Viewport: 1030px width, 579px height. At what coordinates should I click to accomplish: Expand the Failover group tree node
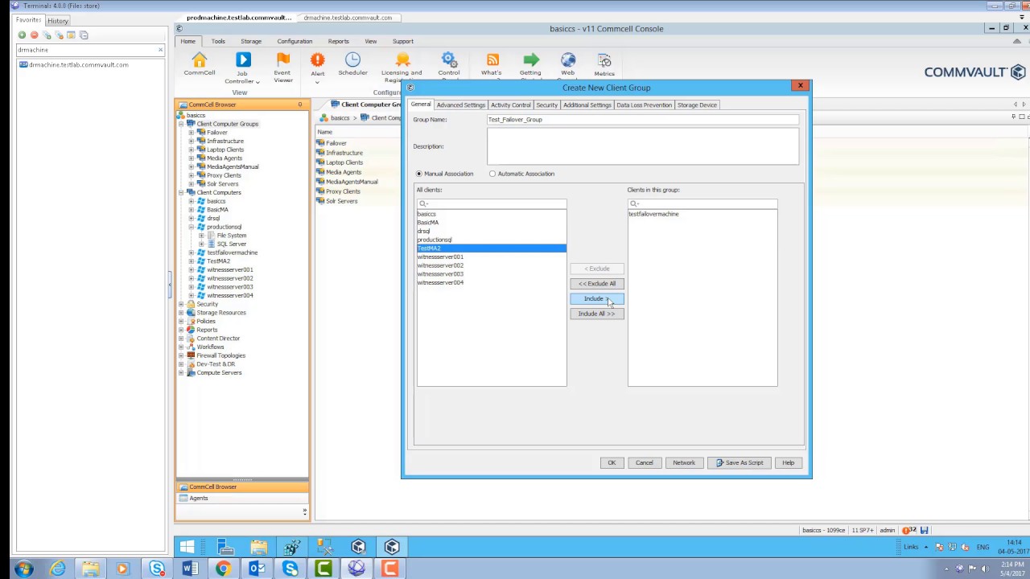192,133
